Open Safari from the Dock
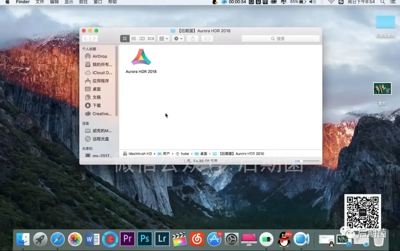Screen dimensions: 400x251 pyautogui.click(x=58, y=239)
